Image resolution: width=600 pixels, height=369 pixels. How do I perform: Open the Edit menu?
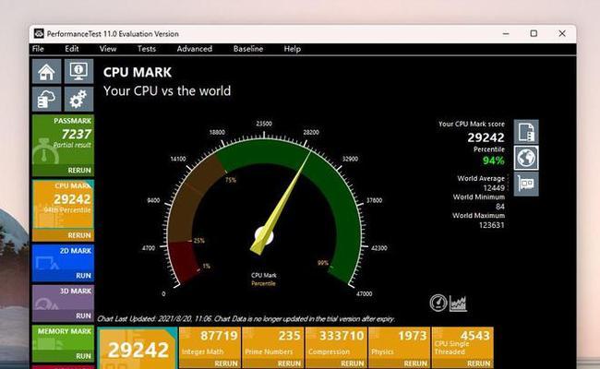(x=72, y=49)
